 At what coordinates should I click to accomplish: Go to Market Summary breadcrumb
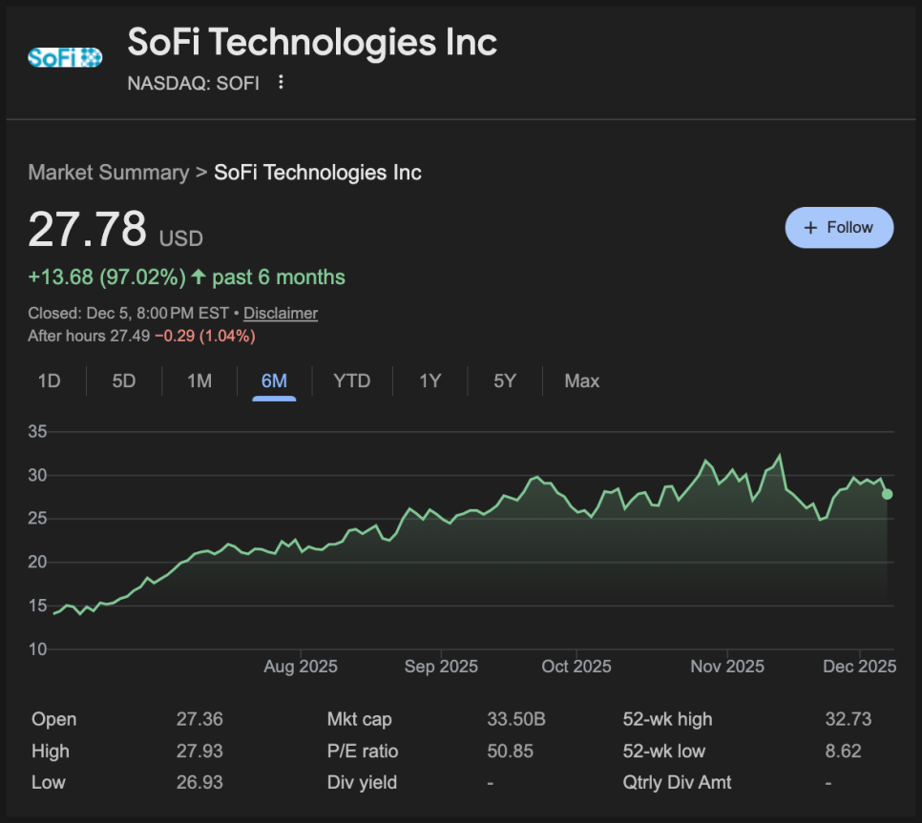109,173
